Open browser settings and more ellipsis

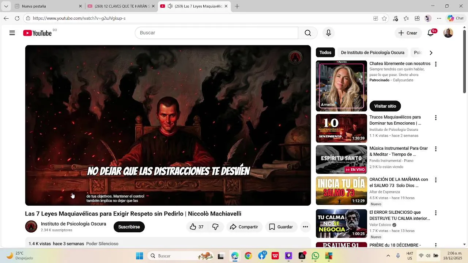pos(439,18)
